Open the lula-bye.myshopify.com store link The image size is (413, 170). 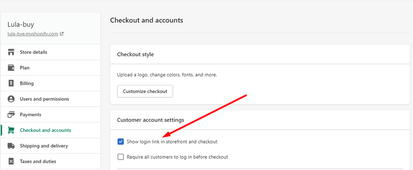tap(33, 34)
